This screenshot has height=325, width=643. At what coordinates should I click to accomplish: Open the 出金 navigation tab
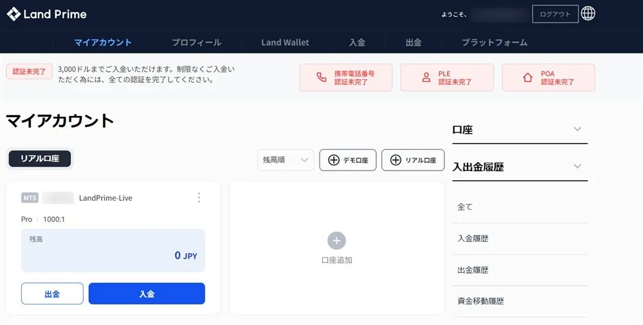point(413,42)
